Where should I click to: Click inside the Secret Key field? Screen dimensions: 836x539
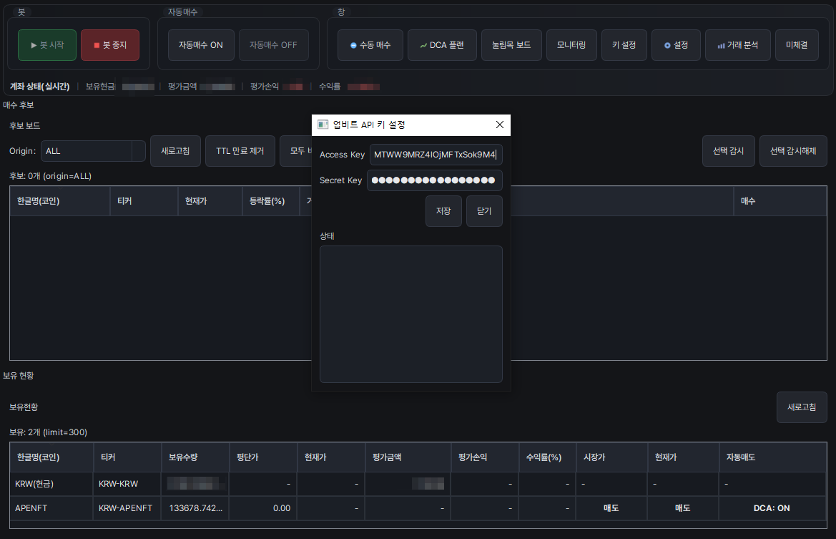(x=433, y=180)
